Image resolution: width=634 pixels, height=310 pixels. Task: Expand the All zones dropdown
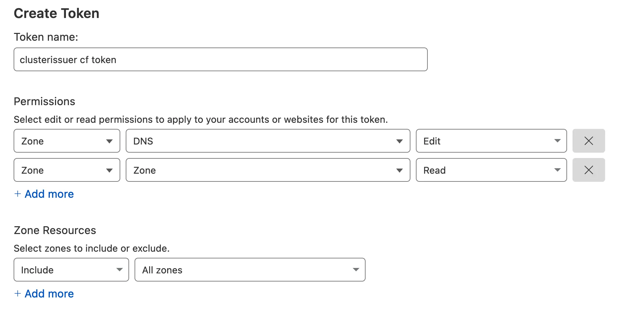[x=250, y=270]
